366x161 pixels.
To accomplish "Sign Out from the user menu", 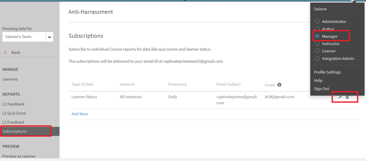I will [x=321, y=89].
